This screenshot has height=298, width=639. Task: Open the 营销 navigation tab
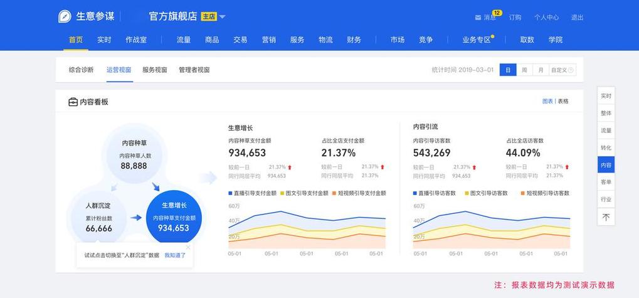click(269, 40)
